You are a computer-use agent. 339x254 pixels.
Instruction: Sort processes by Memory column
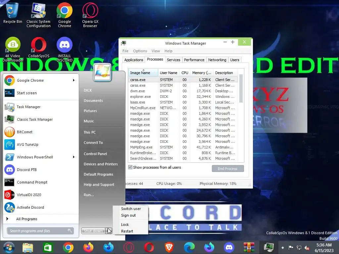pos(202,73)
